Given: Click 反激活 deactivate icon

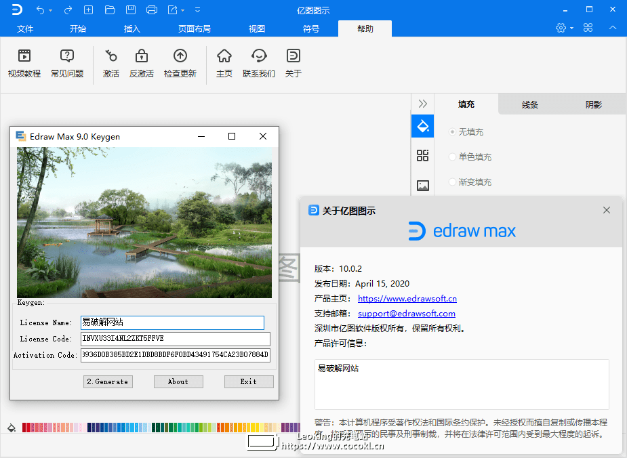Looking at the screenshot, I should pos(142,63).
